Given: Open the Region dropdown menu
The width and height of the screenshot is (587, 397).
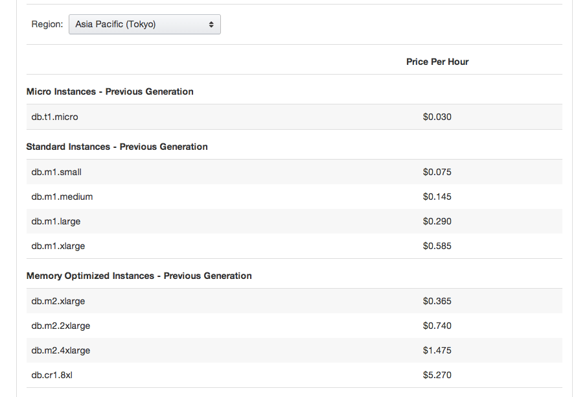Looking at the screenshot, I should 144,24.
